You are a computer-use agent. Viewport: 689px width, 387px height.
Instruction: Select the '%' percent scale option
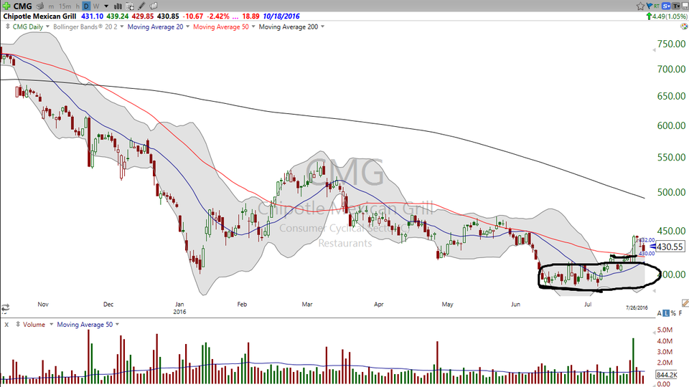coord(673,313)
